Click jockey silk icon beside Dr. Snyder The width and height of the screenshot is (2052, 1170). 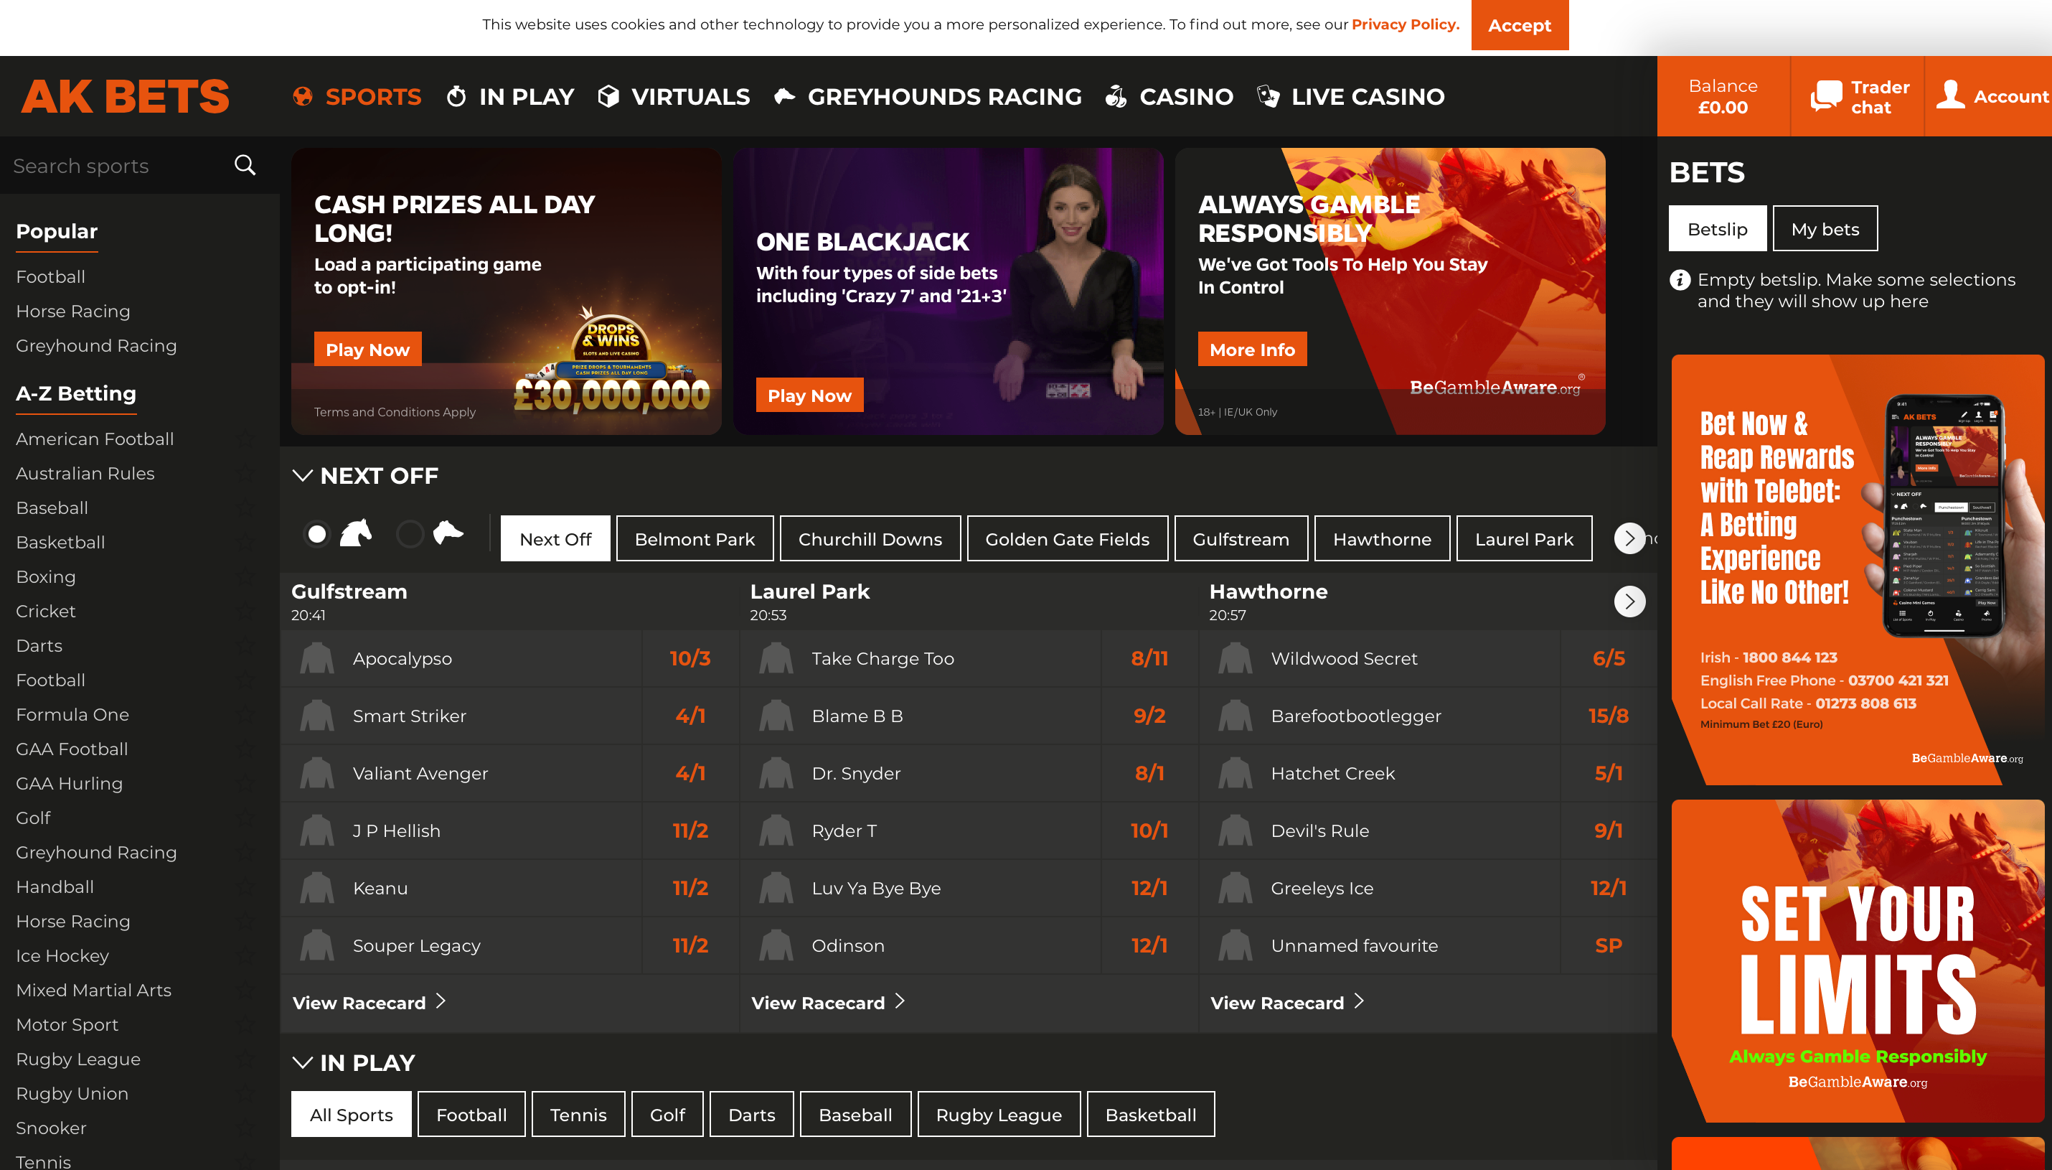click(776, 773)
